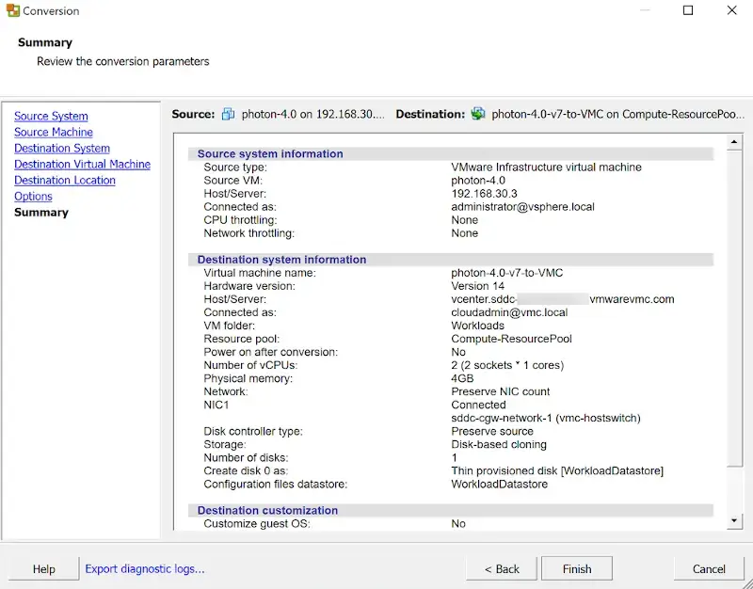
Task: Cancel the conversion wizard
Action: pos(709,569)
